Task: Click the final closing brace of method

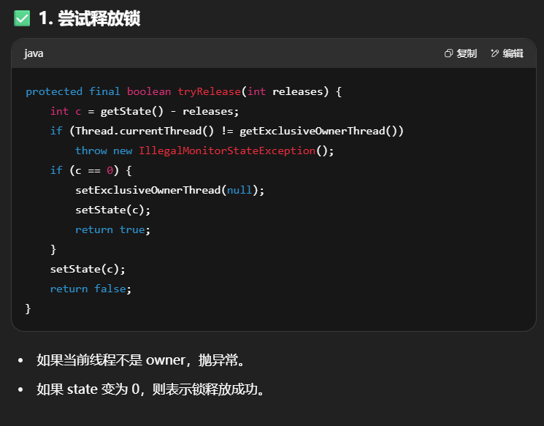Action: pyautogui.click(x=28, y=308)
